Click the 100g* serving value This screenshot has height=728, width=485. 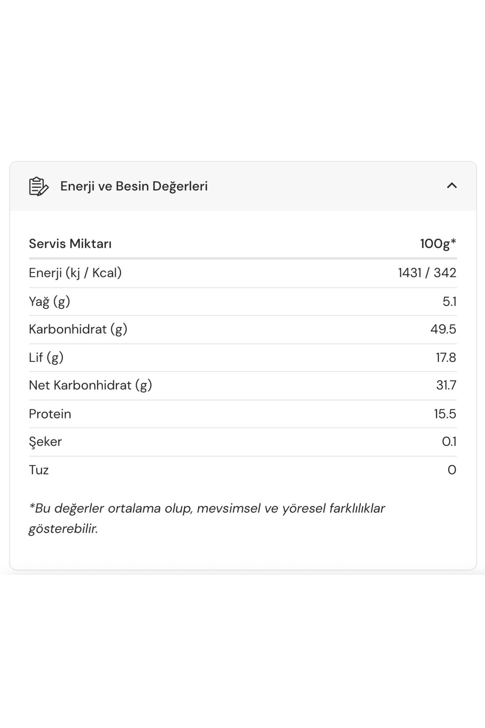438,243
